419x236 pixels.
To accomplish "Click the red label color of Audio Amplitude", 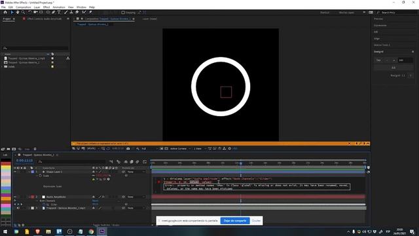I will coord(33,197).
